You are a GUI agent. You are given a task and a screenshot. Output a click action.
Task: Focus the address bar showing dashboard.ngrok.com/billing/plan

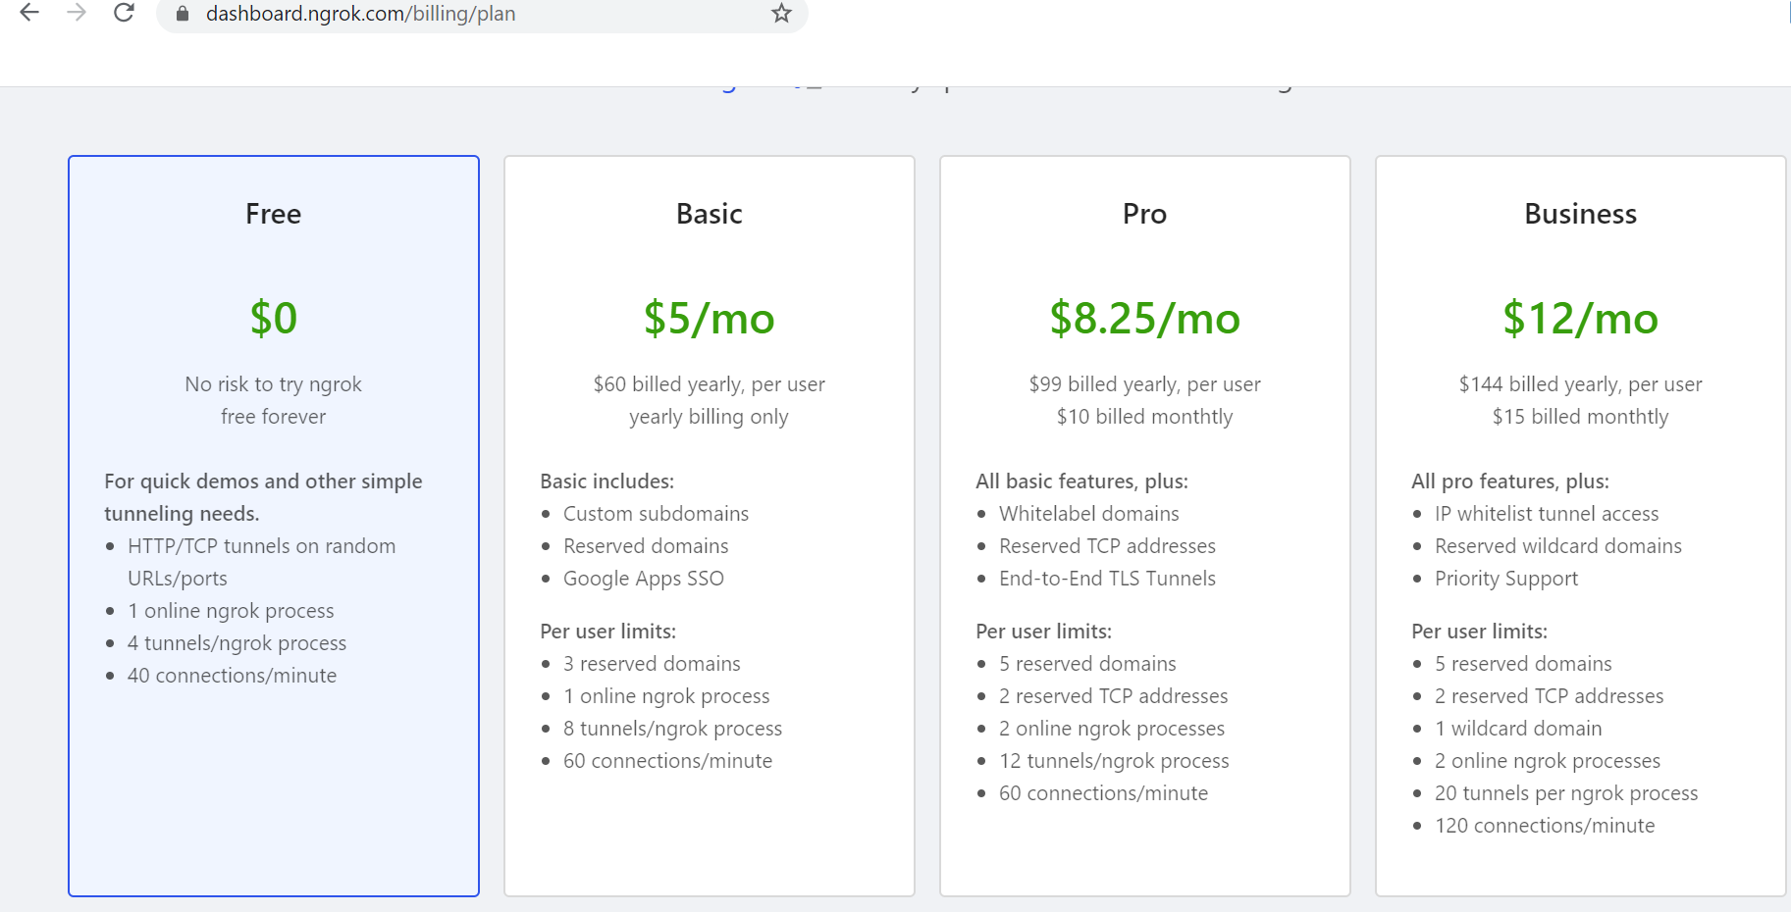[481, 14]
